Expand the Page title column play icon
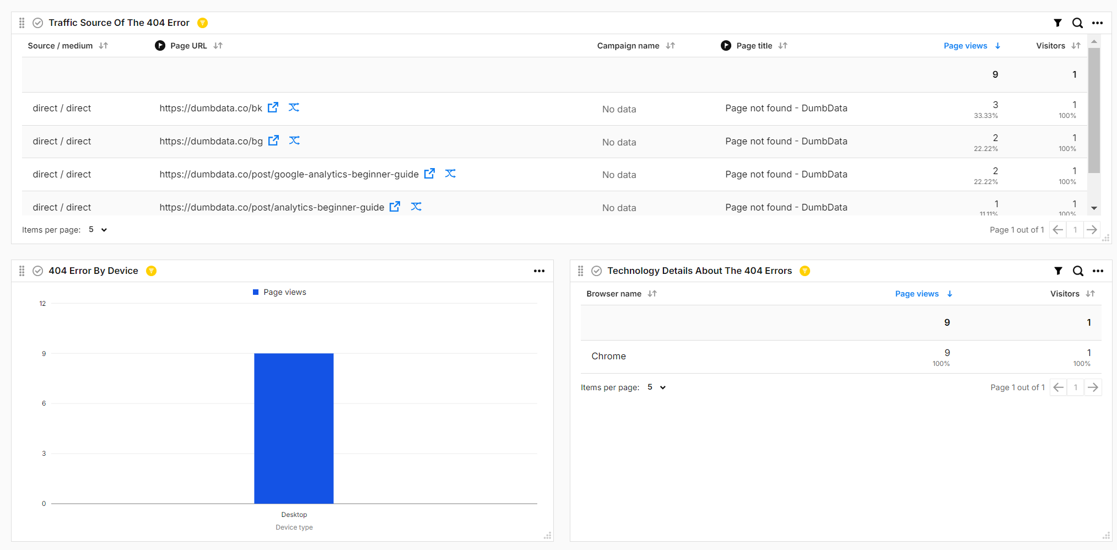Screen dimensions: 1117x550 726,46
